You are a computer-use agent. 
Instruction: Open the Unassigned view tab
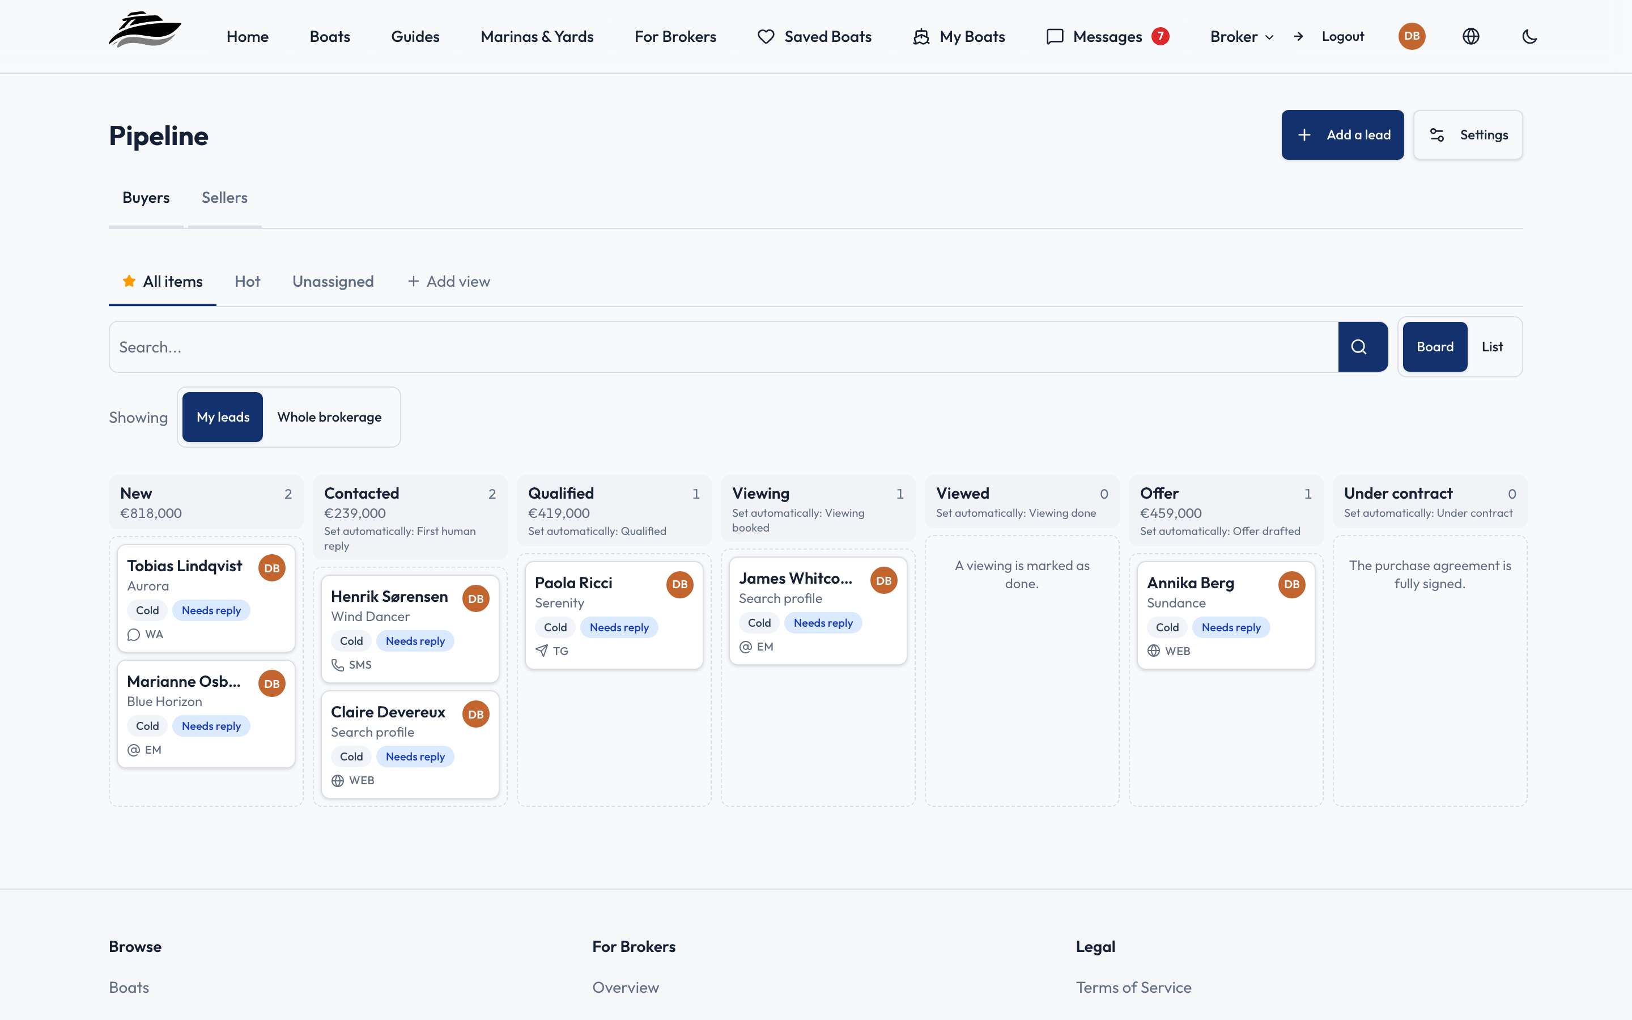333,281
